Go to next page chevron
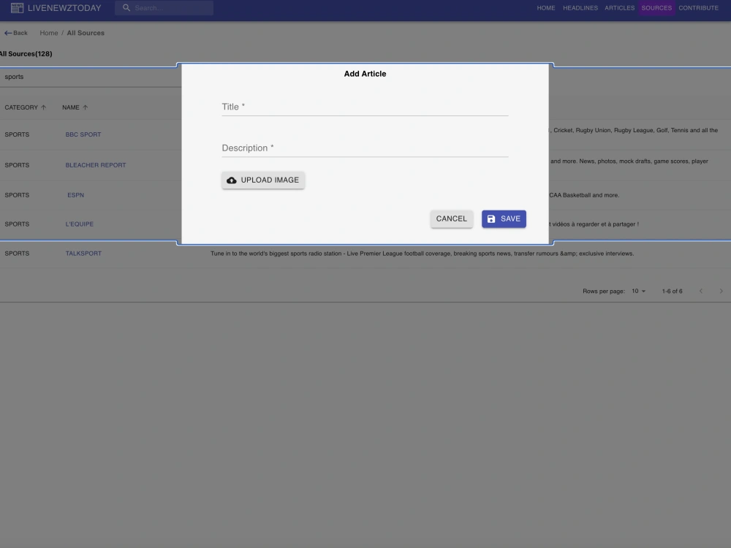731x548 pixels. [x=721, y=292]
